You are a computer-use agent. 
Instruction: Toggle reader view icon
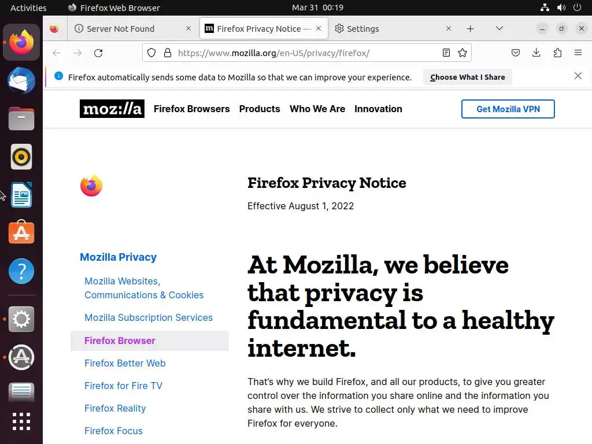click(446, 53)
